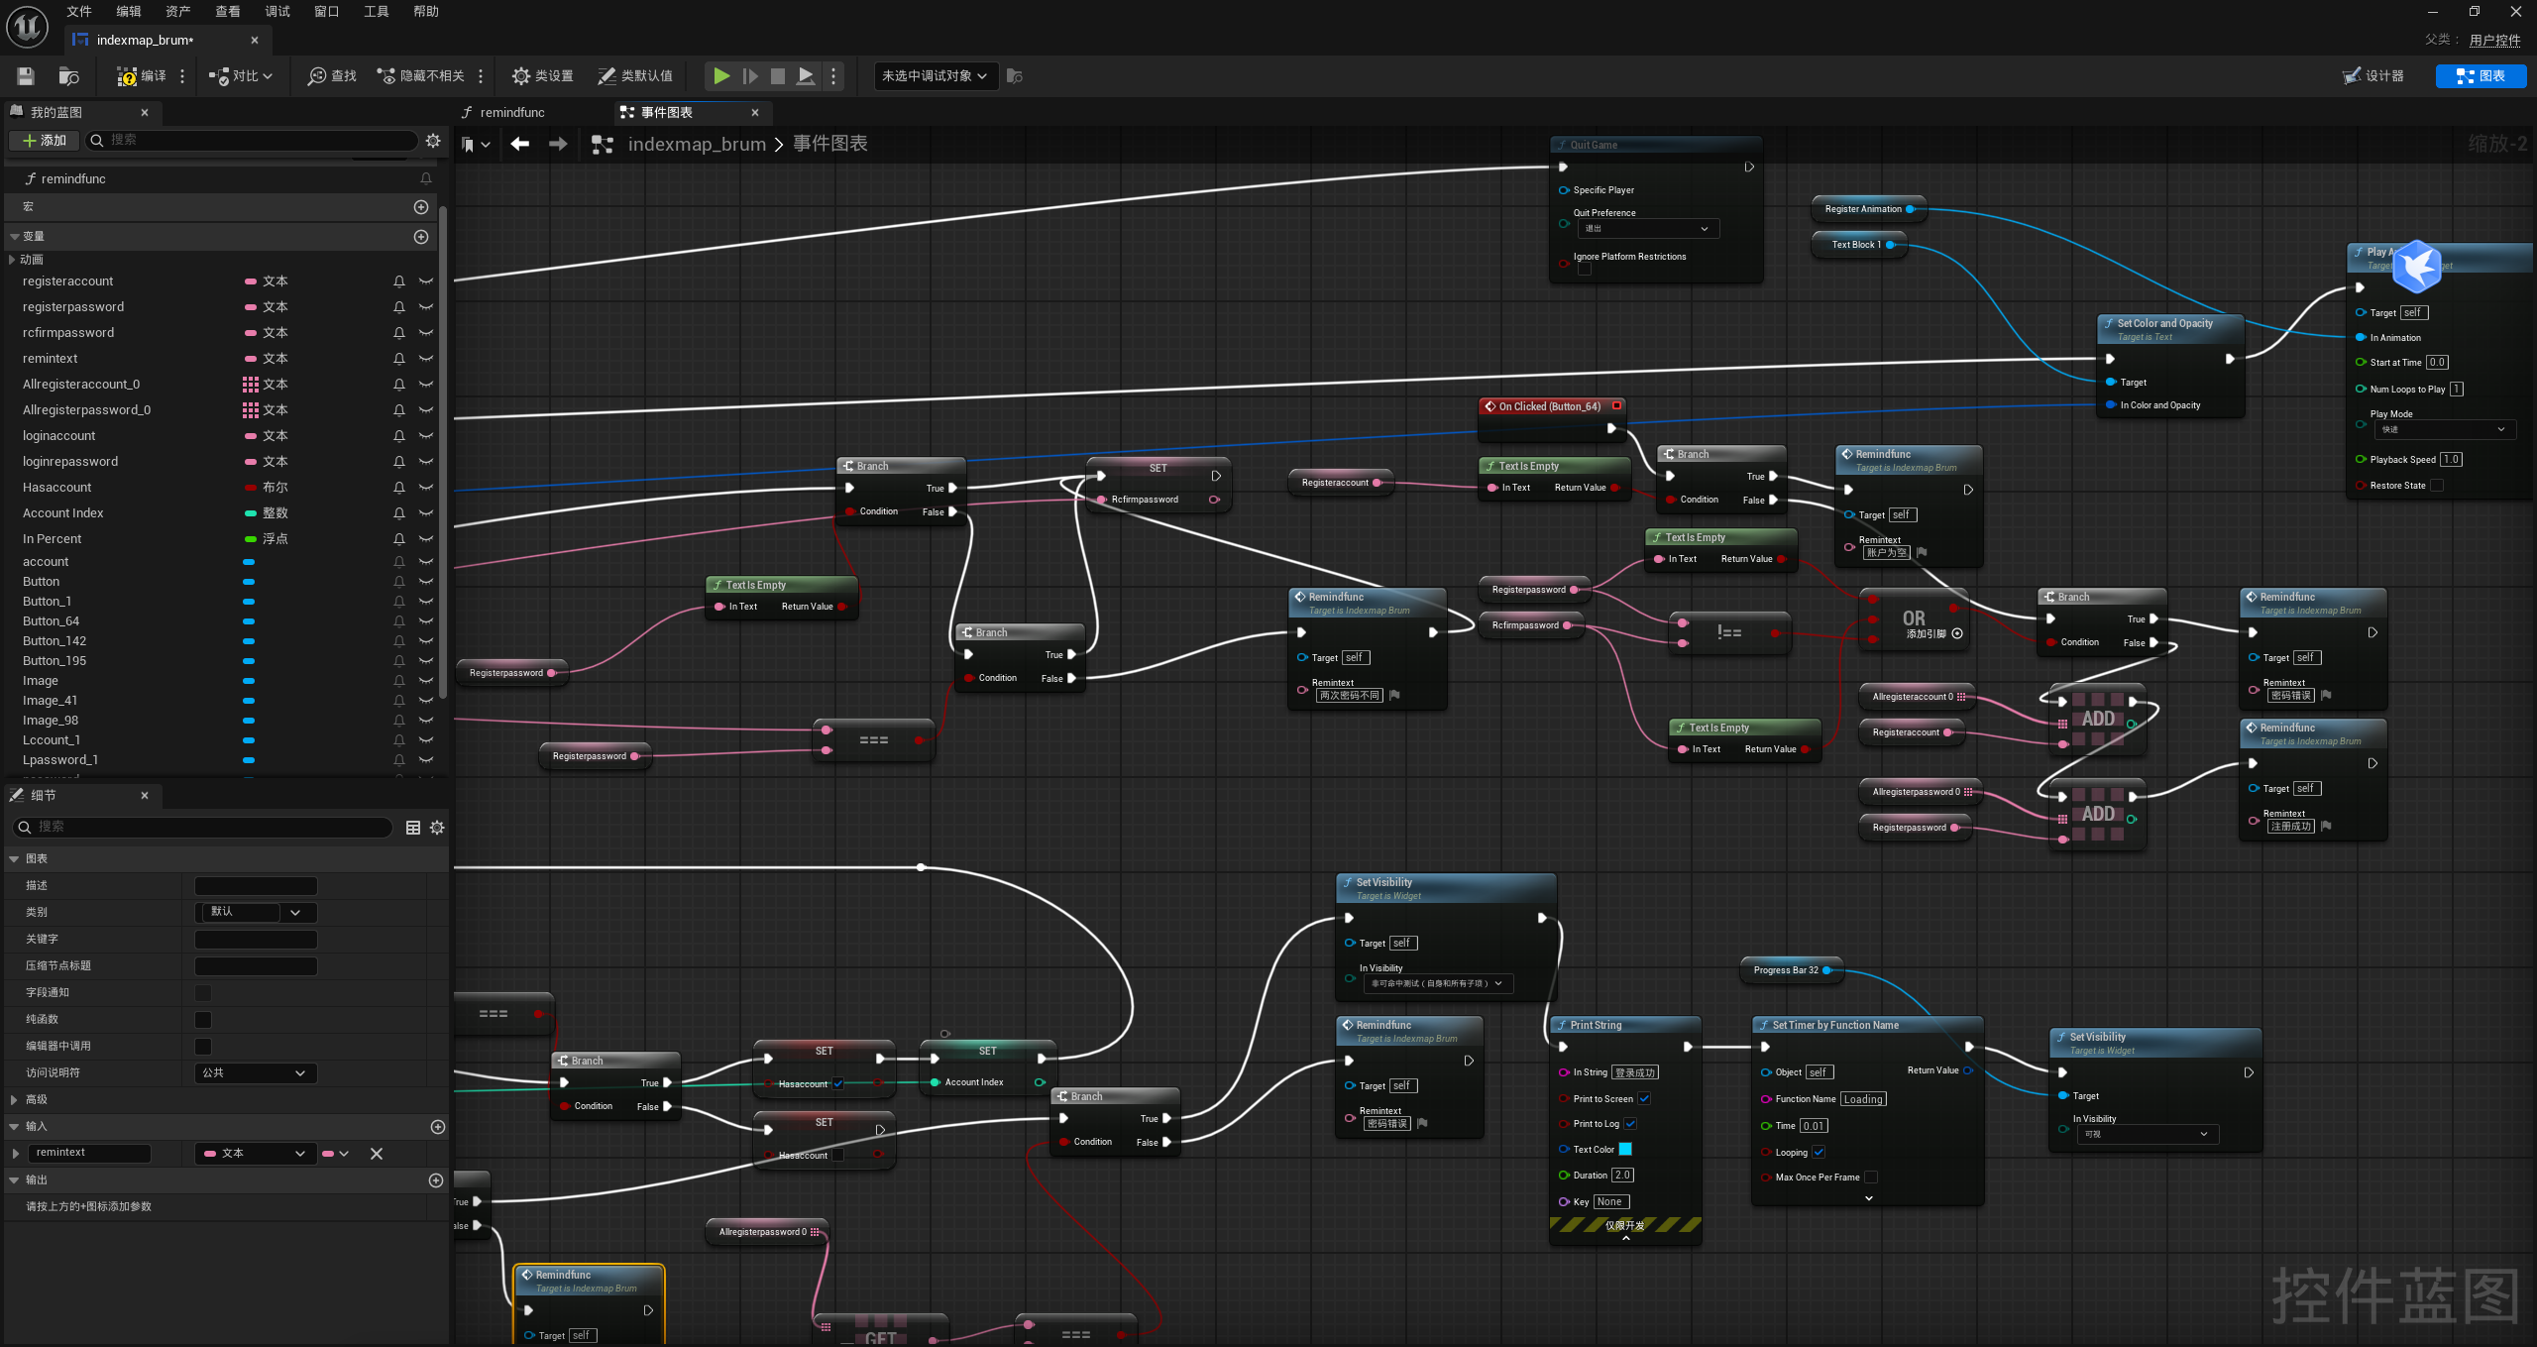Toggle Max Once Per Frame checkbox
This screenshot has height=1347, width=2537.
[1871, 1178]
